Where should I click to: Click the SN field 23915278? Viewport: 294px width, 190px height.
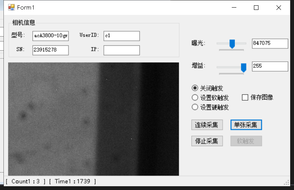[x=50, y=50]
